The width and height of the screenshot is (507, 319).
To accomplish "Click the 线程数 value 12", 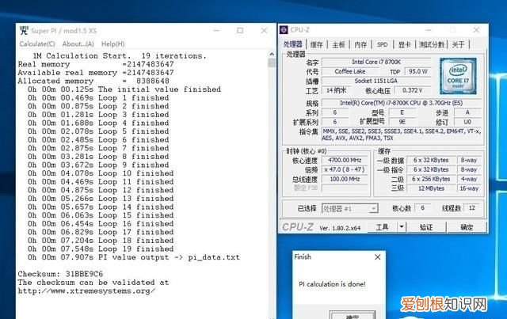I will click(472, 208).
